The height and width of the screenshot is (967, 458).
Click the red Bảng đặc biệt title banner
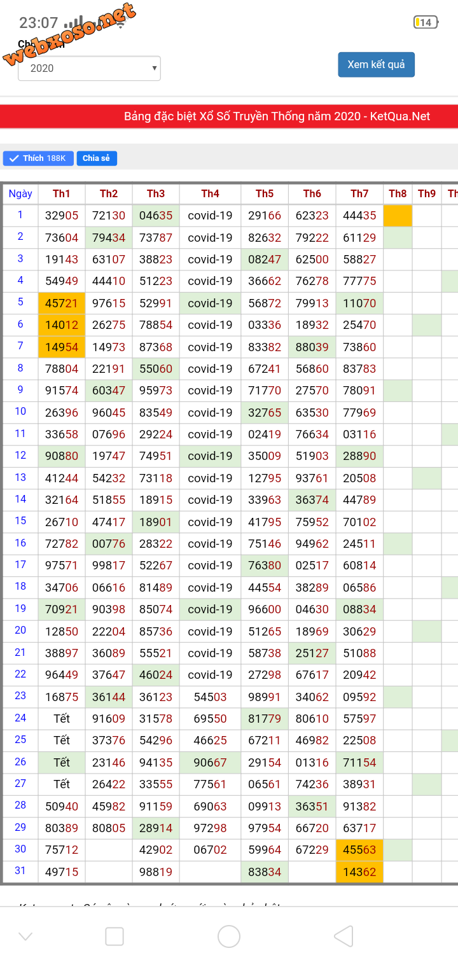[229, 116]
